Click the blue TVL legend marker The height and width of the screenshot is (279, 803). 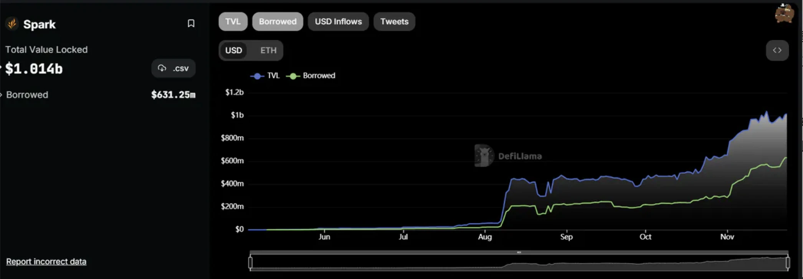(257, 76)
